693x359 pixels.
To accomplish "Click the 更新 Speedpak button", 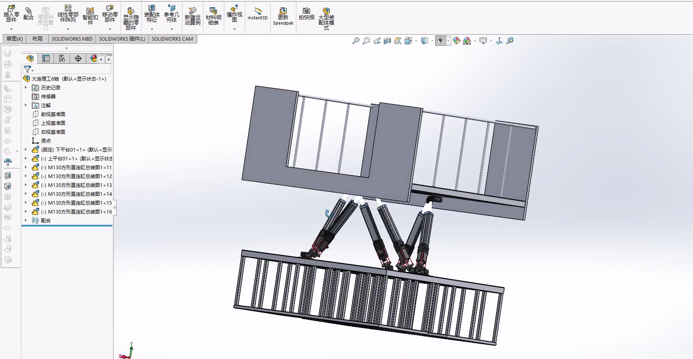I will tap(283, 15).
